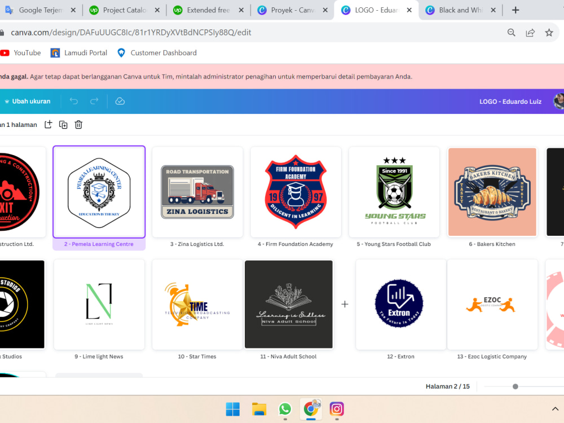Click the share page icon in the address bar

point(530,33)
